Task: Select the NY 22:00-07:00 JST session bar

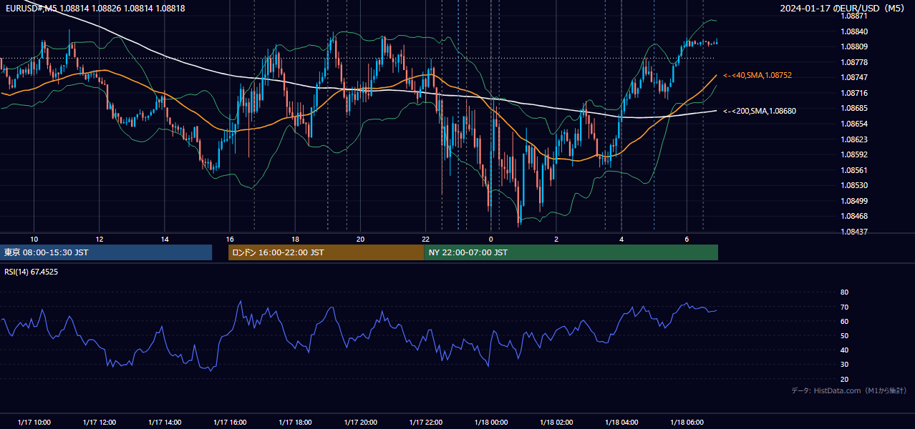Action: click(x=571, y=252)
